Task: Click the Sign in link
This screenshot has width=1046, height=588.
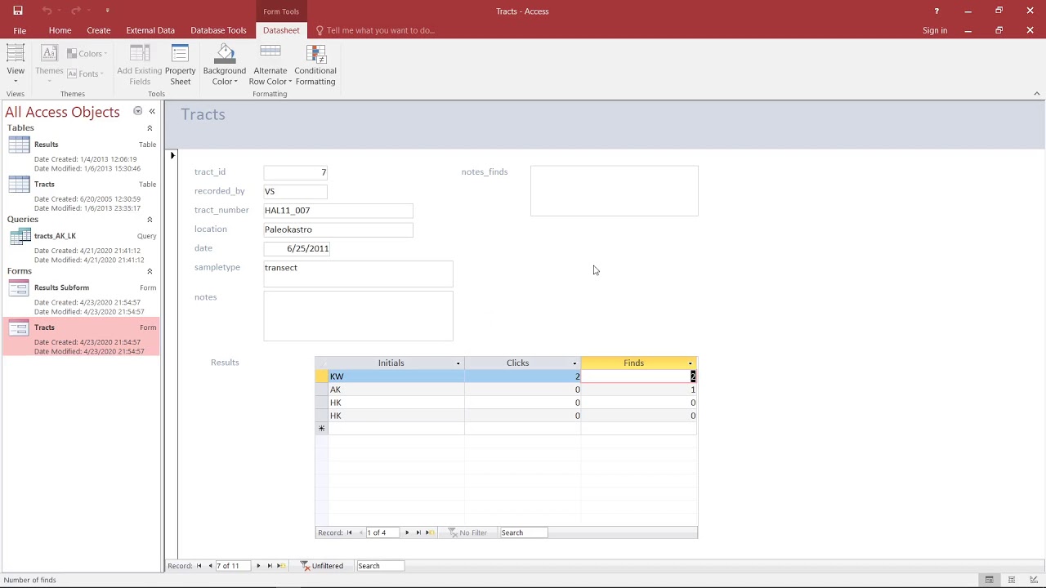Action: [x=935, y=30]
